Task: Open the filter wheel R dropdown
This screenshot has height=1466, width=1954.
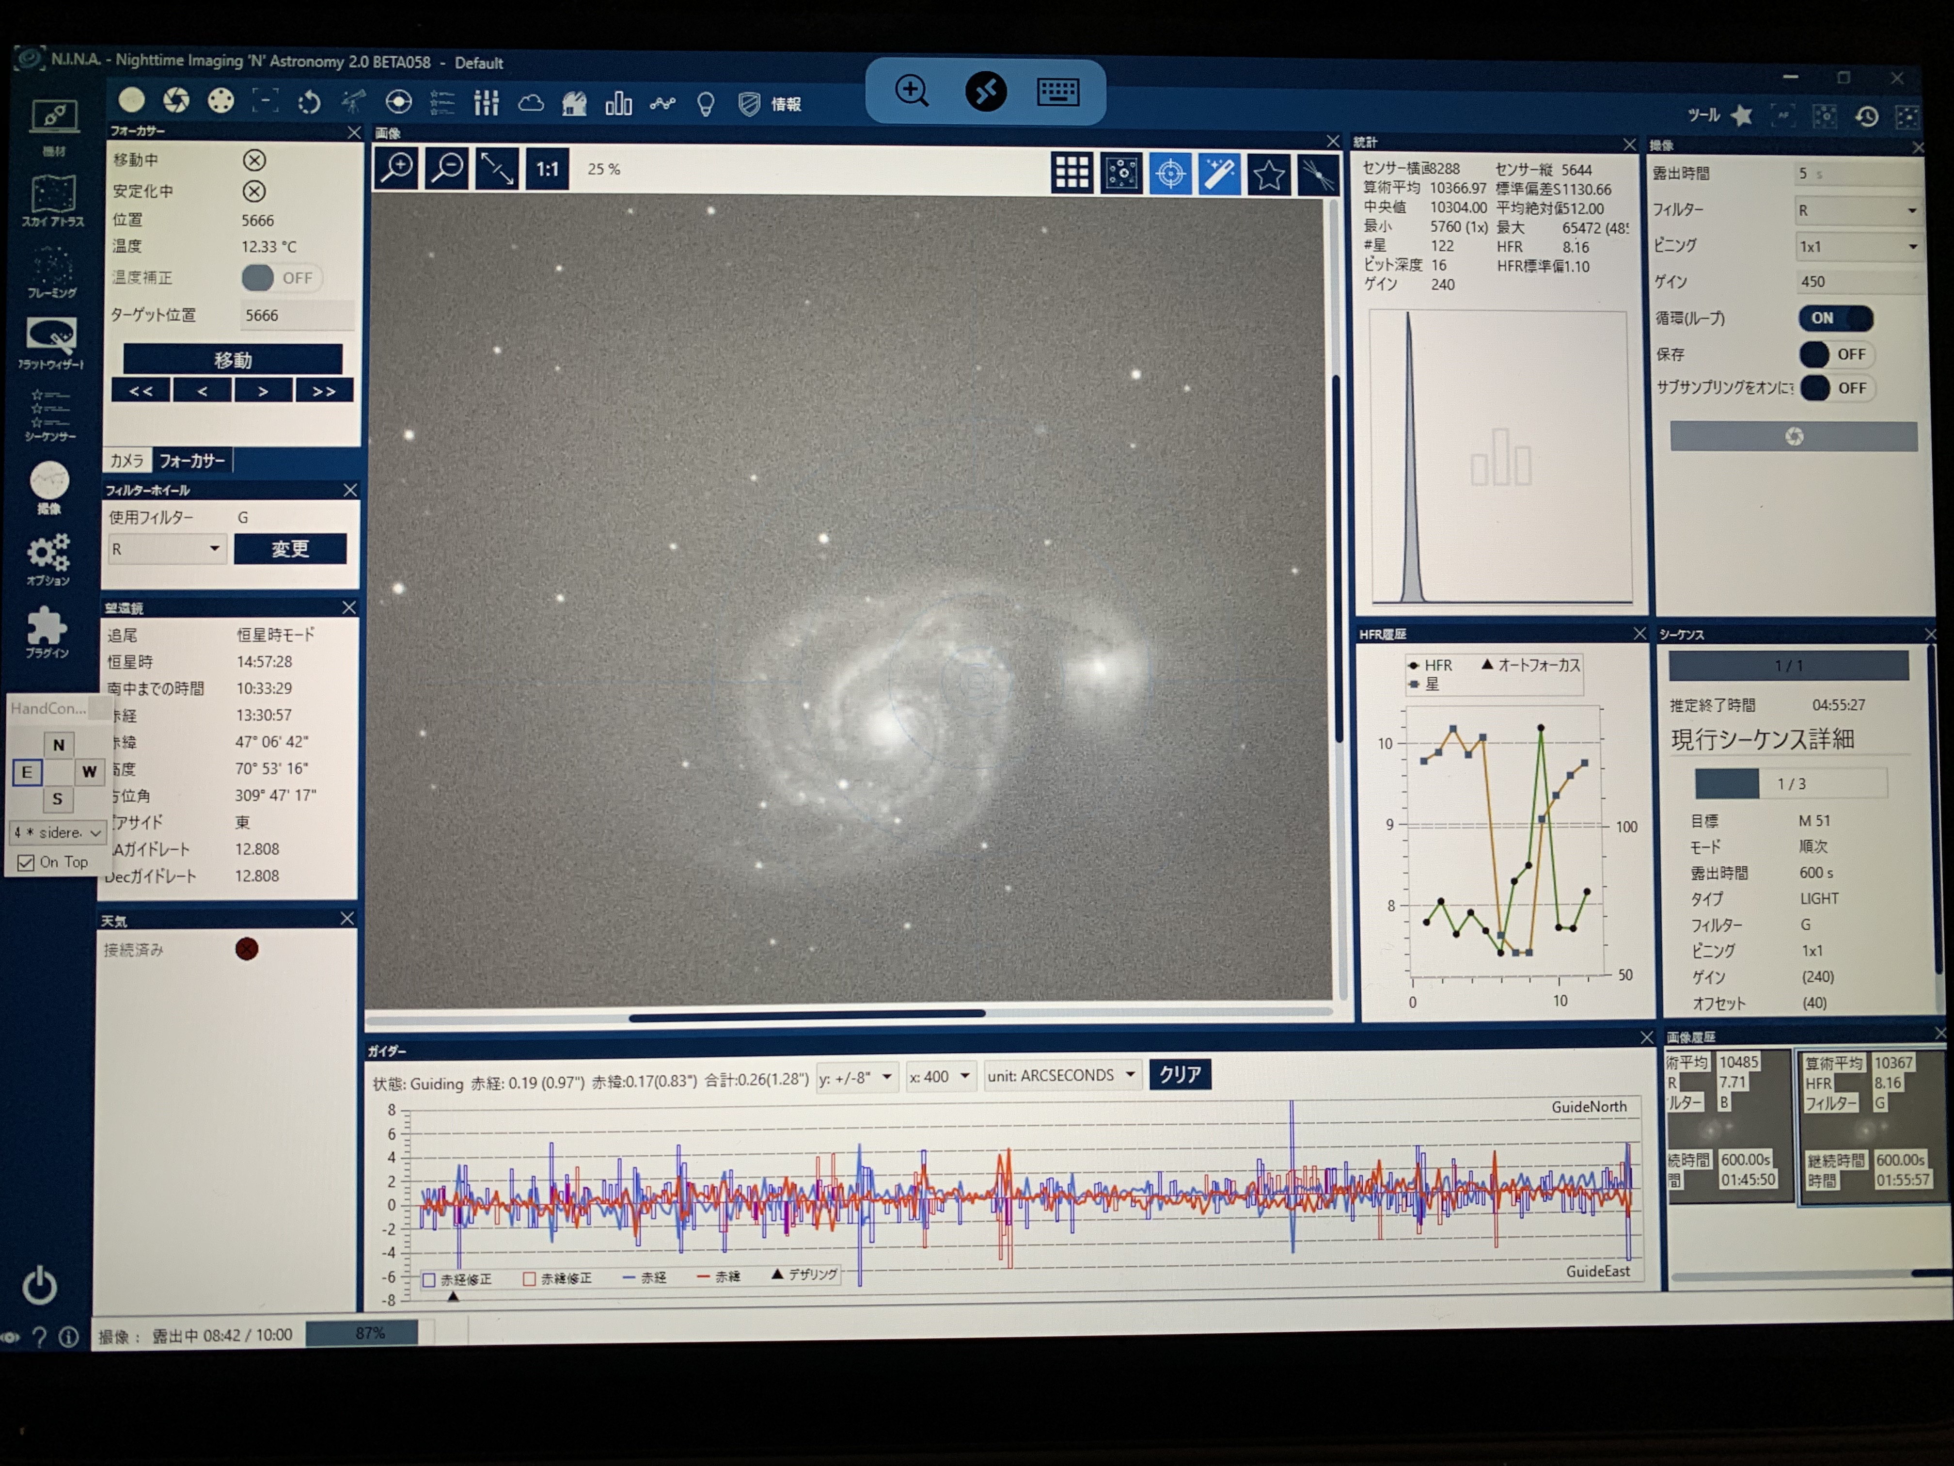Action: pyautogui.click(x=167, y=550)
